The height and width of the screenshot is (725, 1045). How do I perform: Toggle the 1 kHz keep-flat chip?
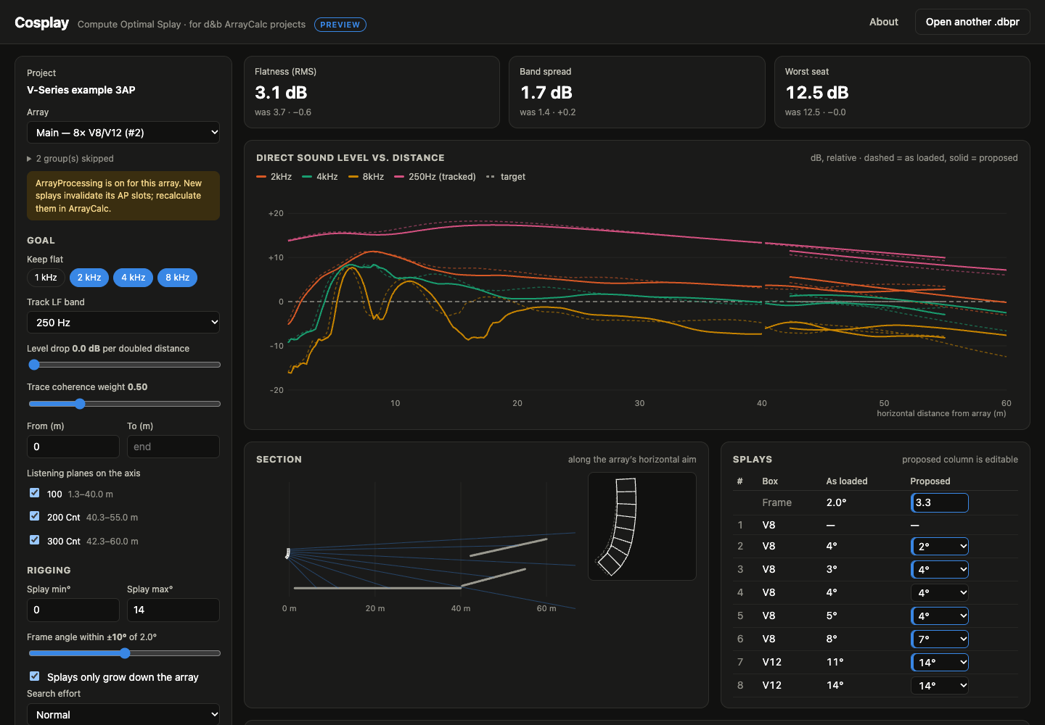click(46, 278)
